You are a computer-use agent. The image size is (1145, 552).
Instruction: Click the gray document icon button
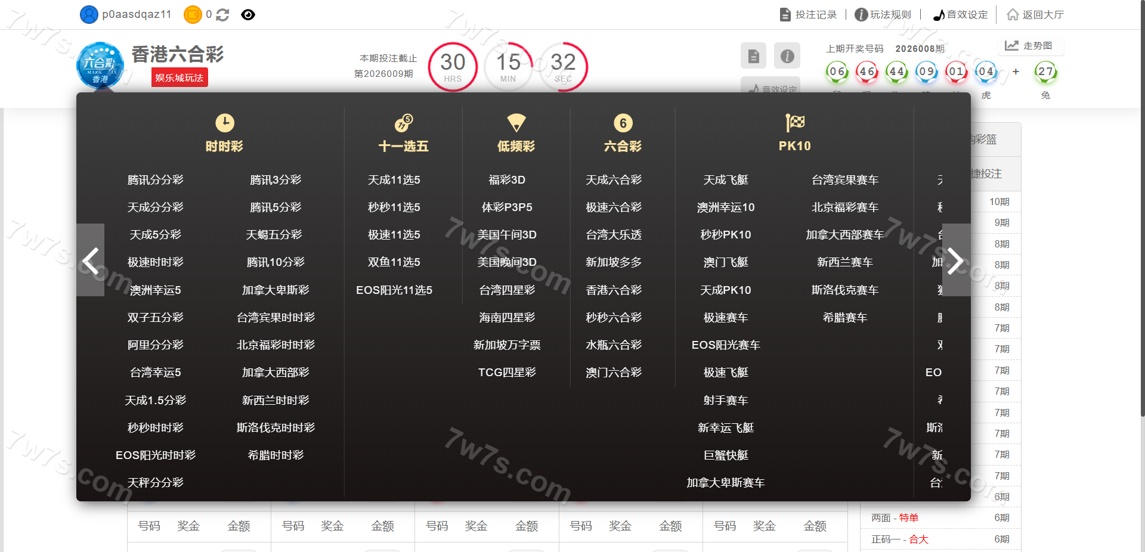click(x=753, y=56)
